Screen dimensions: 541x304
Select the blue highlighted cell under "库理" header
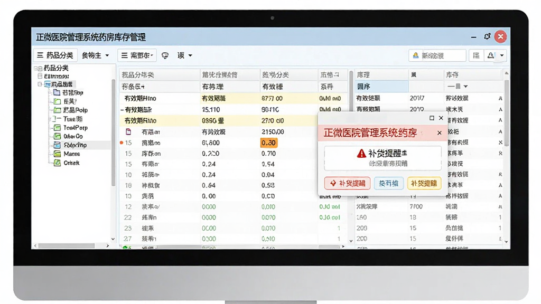381,86
